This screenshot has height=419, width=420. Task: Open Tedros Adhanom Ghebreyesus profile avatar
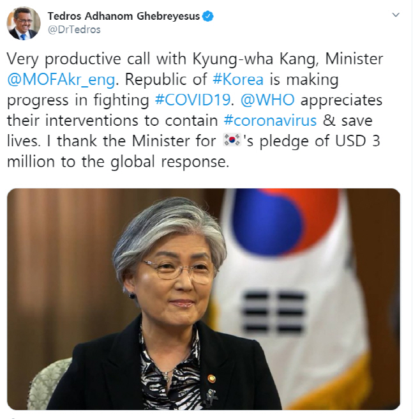[24, 23]
